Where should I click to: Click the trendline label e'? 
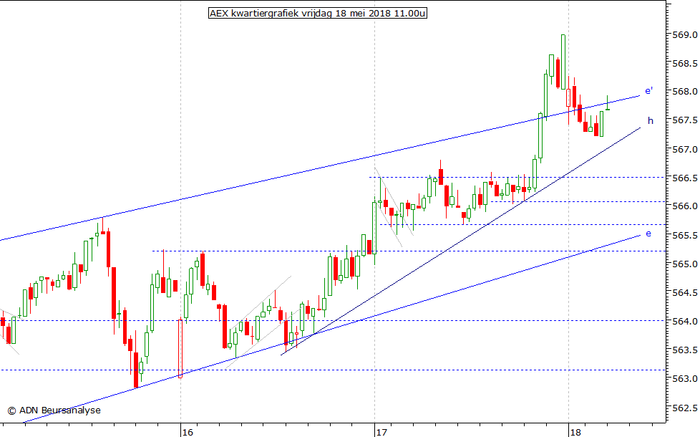pyautogui.click(x=648, y=91)
